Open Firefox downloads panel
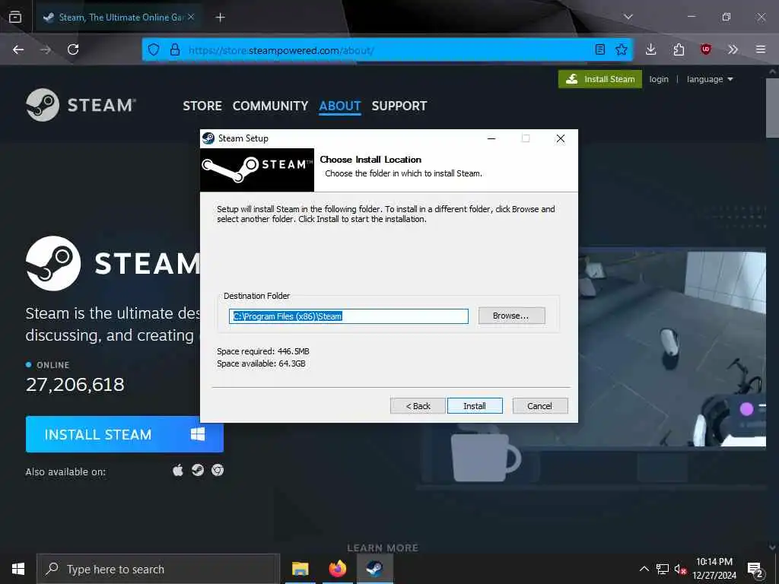Image resolution: width=779 pixels, height=584 pixels. point(651,49)
